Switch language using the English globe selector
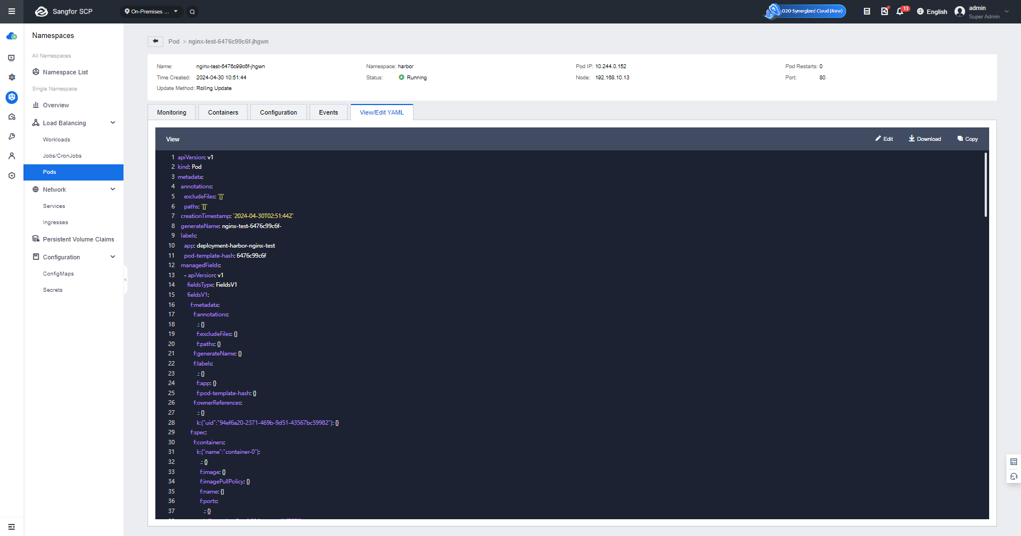Image resolution: width=1021 pixels, height=536 pixels. [x=932, y=11]
